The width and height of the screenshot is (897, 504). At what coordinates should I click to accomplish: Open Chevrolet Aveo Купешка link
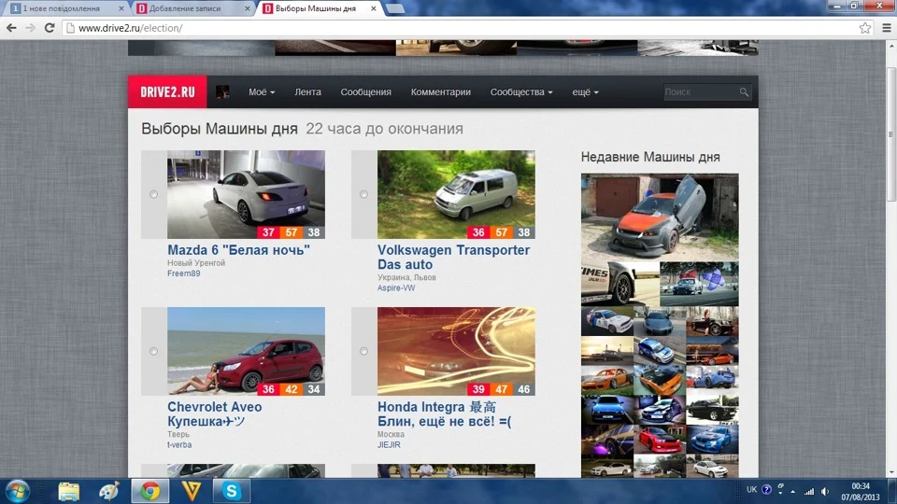[215, 413]
